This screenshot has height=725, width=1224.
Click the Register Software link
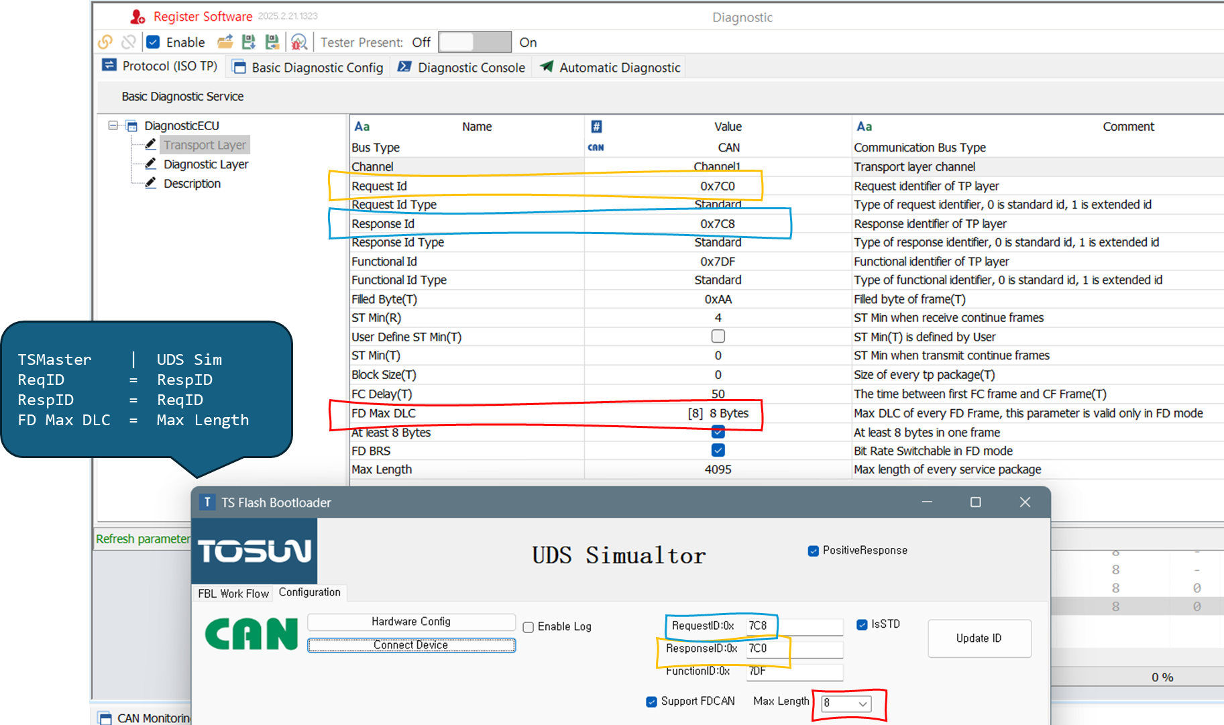click(x=203, y=17)
